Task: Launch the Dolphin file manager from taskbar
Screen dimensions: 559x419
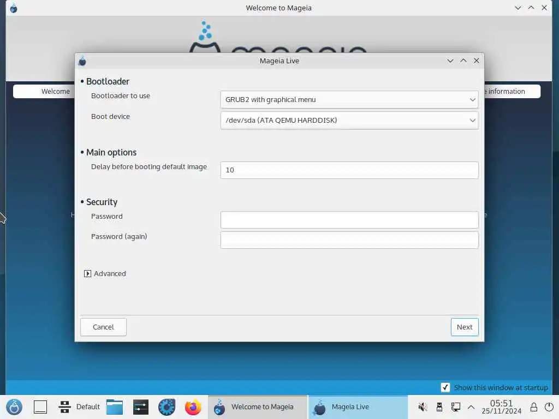Action: 115,407
